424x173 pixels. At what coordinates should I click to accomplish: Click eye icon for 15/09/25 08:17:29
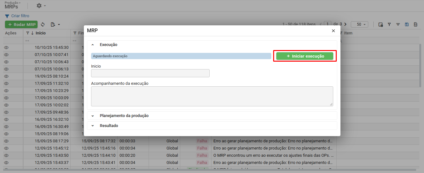pyautogui.click(x=6, y=141)
